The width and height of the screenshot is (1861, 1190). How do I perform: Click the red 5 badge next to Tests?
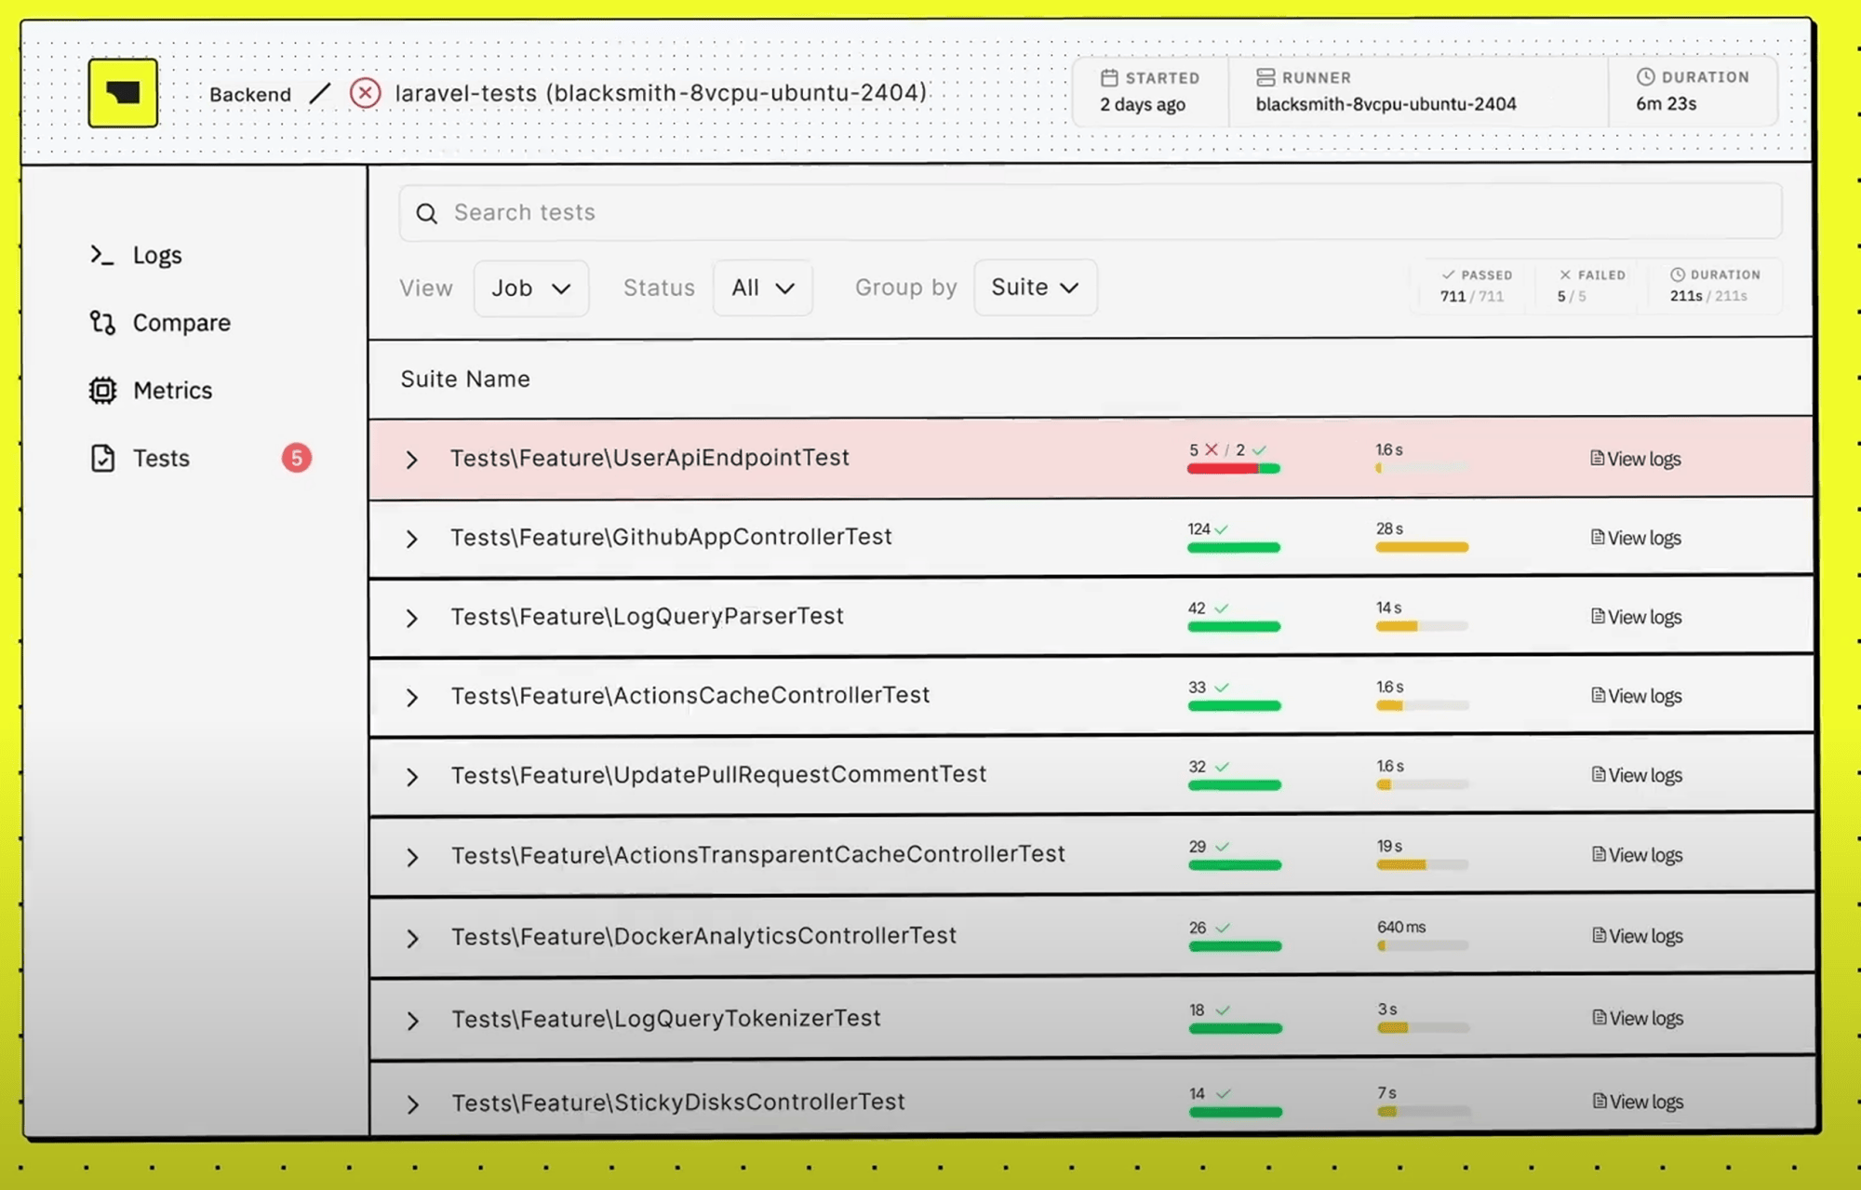click(297, 458)
